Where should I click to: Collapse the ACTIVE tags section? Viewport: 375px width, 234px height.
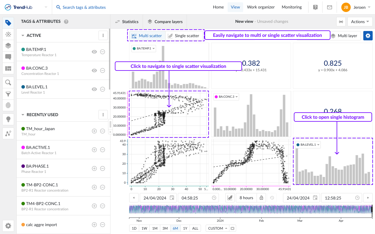click(23, 35)
